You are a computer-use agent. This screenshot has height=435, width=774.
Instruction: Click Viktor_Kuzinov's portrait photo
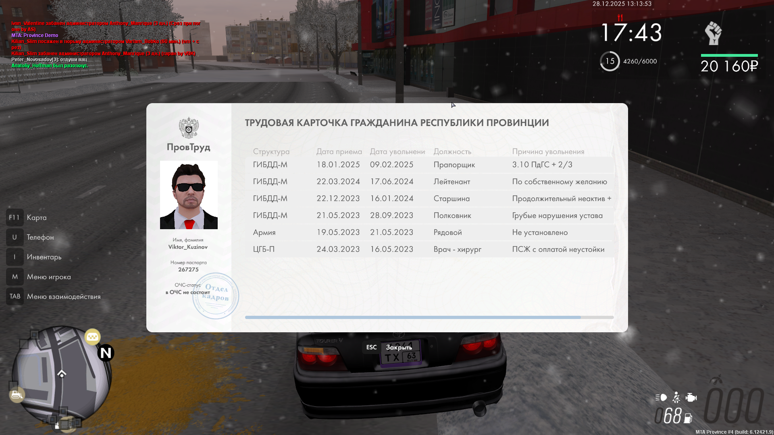tap(189, 195)
